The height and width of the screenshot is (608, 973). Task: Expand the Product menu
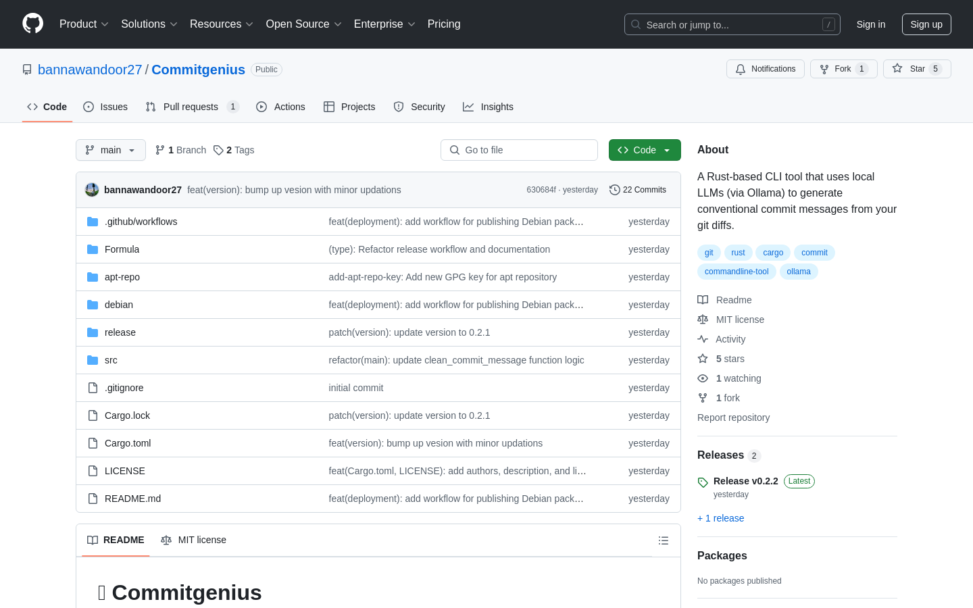pyautogui.click(x=84, y=24)
